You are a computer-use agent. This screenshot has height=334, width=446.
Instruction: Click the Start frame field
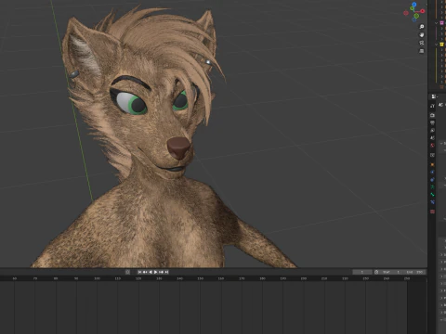[391, 272]
